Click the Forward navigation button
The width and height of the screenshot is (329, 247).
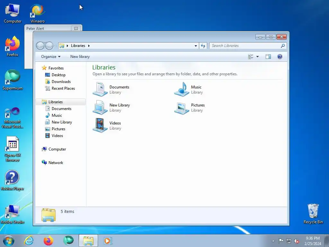coord(49,46)
